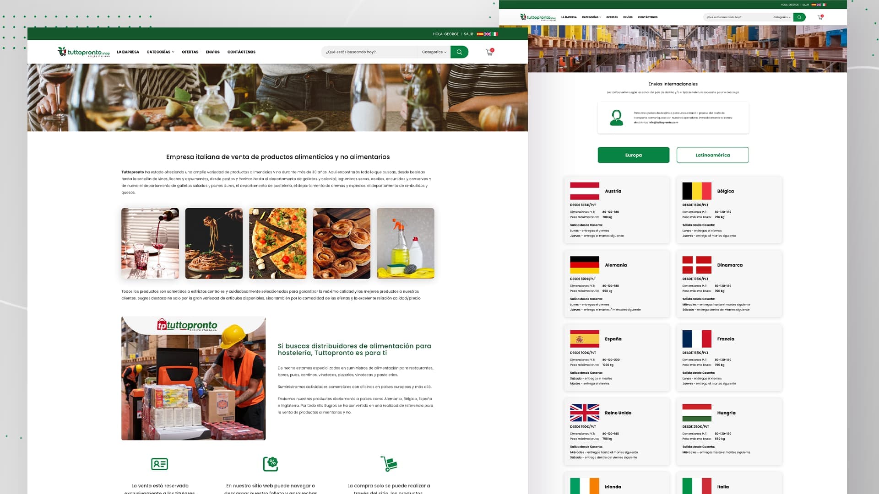Click the tuttopronto shop logo on the left page
Viewport: 879px width, 494px height.
pos(84,52)
